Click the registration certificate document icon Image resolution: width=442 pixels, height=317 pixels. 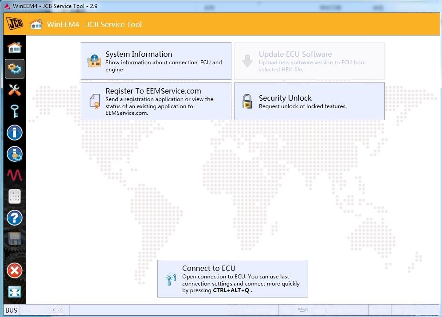pos(95,101)
